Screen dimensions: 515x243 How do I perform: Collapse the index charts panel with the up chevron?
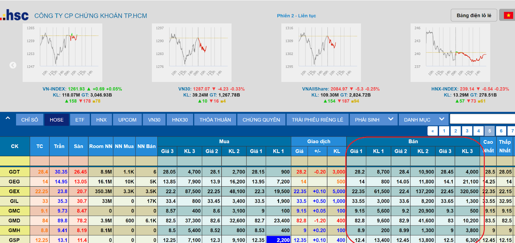tap(8, 118)
